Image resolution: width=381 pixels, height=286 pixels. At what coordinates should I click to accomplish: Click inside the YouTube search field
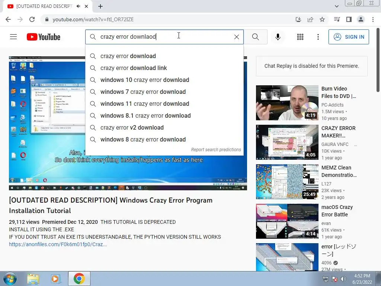(164, 37)
